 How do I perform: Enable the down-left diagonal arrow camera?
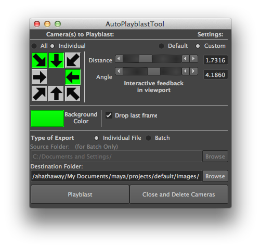point(73,60)
